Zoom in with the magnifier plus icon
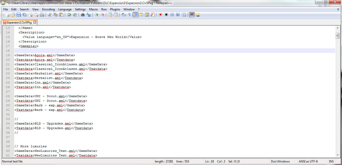This screenshot has width=342, height=165. tap(96, 15)
